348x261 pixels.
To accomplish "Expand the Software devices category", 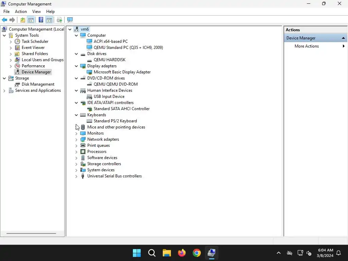I will [x=76, y=158].
